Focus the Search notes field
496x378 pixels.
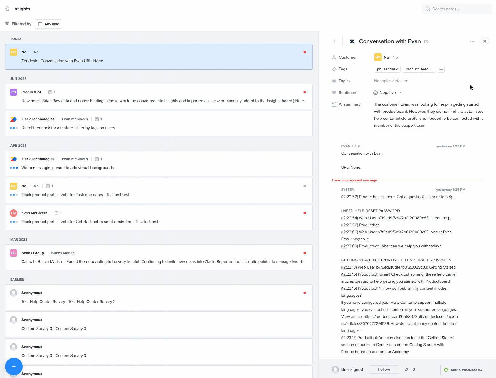tap(457, 9)
